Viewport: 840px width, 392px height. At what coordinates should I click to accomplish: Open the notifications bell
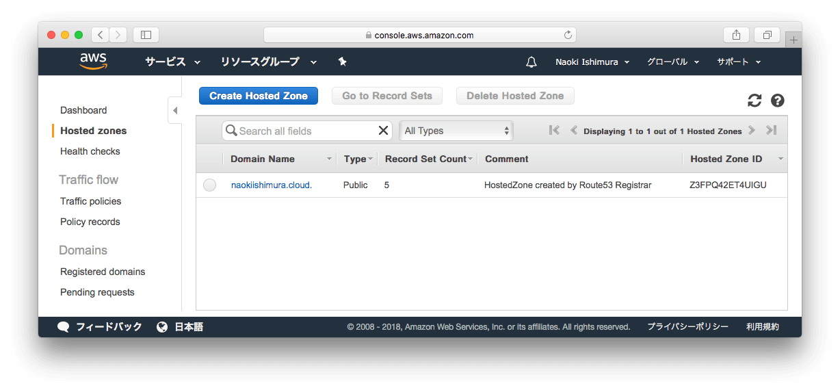coord(531,62)
